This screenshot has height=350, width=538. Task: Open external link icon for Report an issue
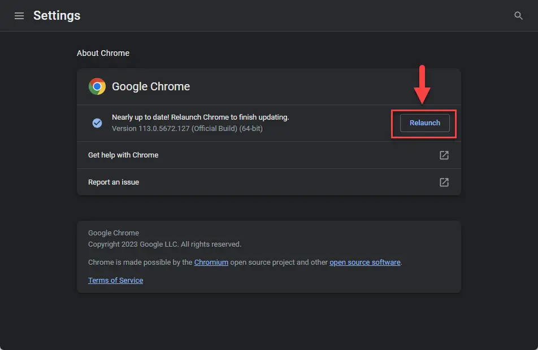(444, 182)
